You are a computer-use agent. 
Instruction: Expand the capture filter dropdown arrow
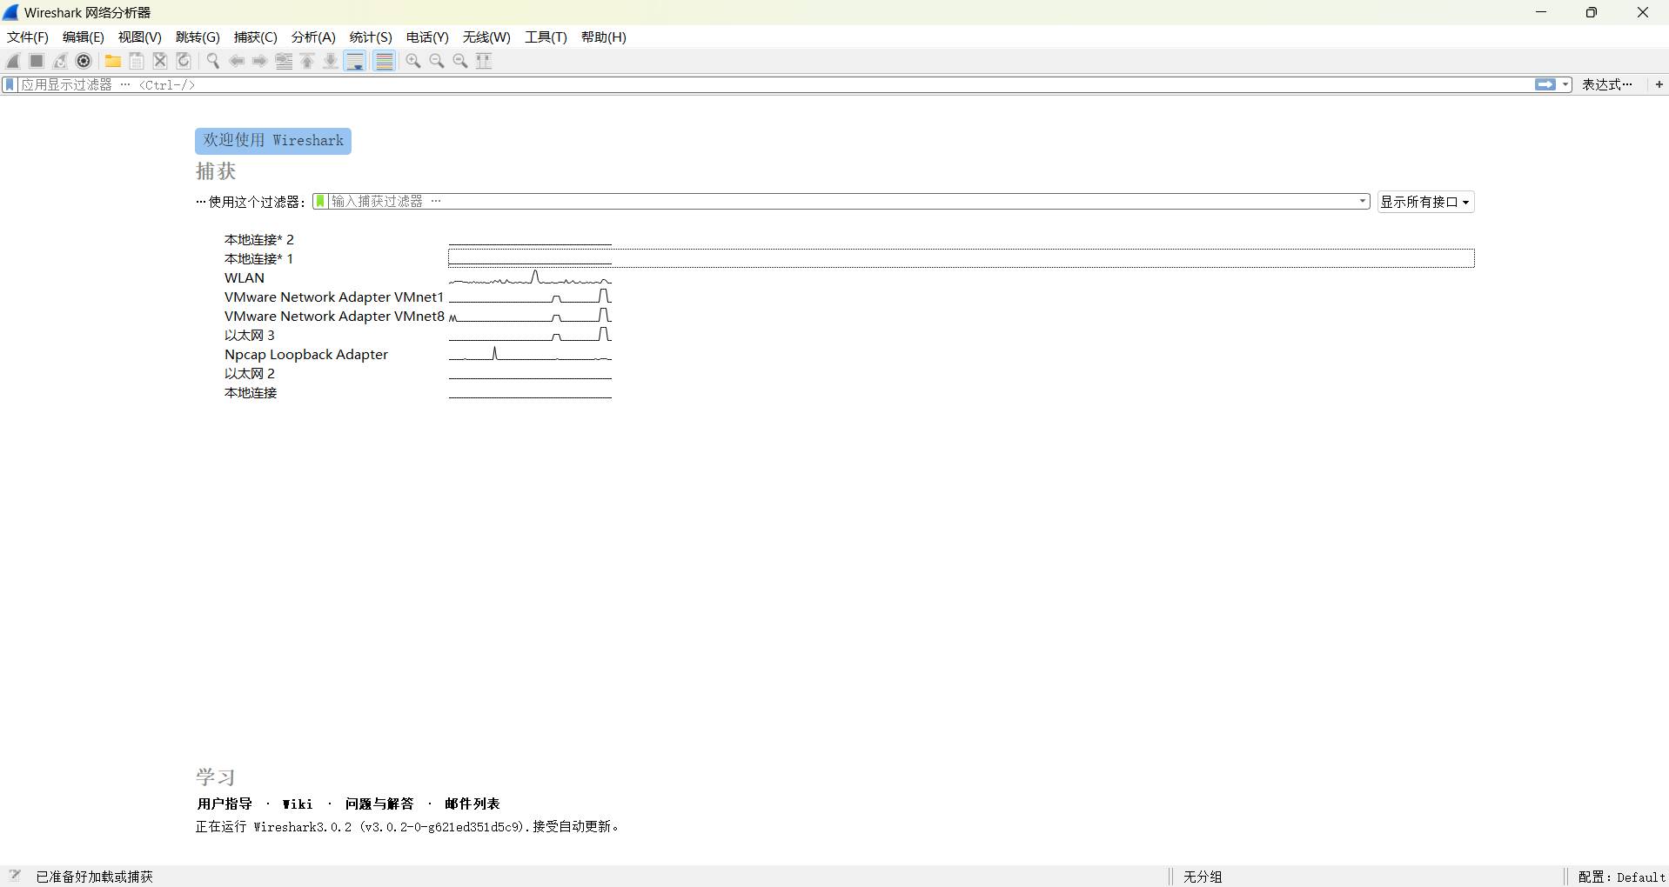click(x=1363, y=202)
